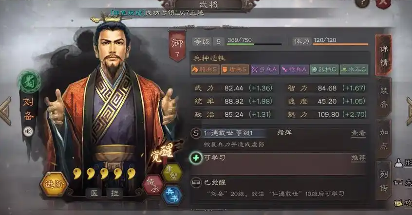
Task: Select the 重塑 hexagon icon
Action: click(172, 173)
